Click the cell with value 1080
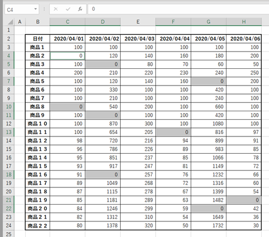The height and width of the screenshot is (237, 269). pyautogui.click(x=209, y=124)
